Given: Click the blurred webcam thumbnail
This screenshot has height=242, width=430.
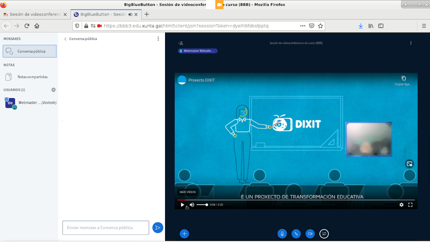Looking at the screenshot, I should pyautogui.click(x=369, y=139).
